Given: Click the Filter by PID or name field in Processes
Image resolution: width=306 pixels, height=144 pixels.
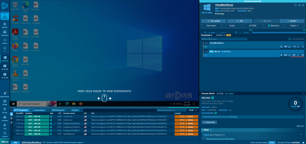Looking at the screenshot, I should point(224,39).
